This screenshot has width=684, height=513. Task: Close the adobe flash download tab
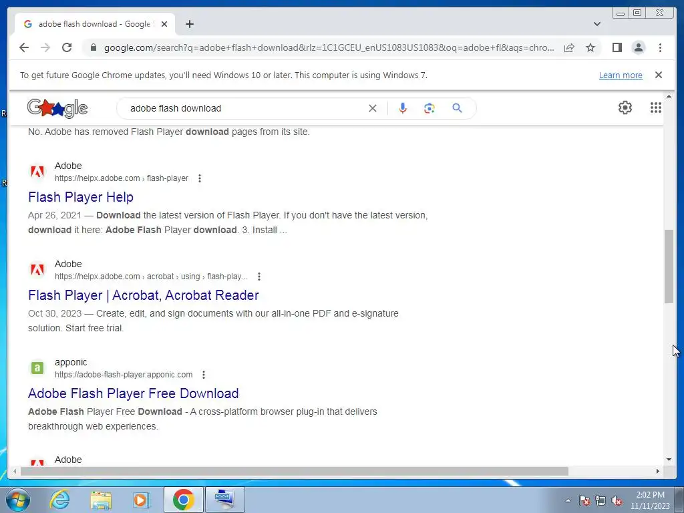coord(164,24)
